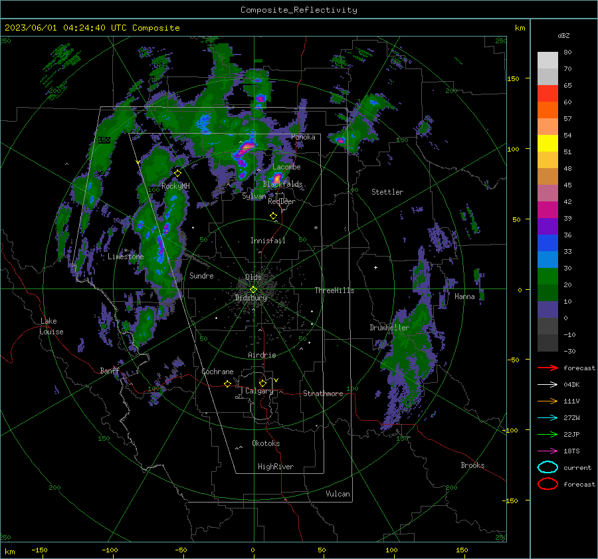Click the Olds label

point(253,277)
